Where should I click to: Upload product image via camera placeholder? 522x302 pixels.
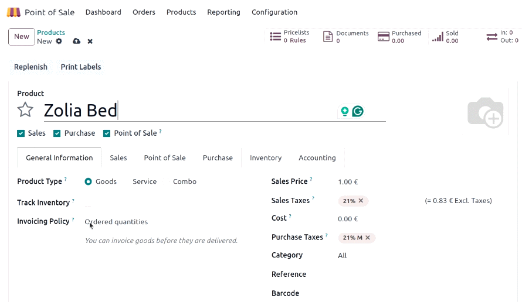coord(486,112)
